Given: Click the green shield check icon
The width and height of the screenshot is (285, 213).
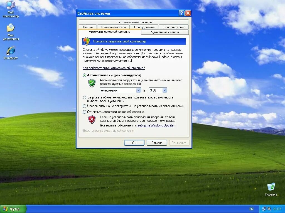Looking at the screenshot, I should (x=92, y=83).
